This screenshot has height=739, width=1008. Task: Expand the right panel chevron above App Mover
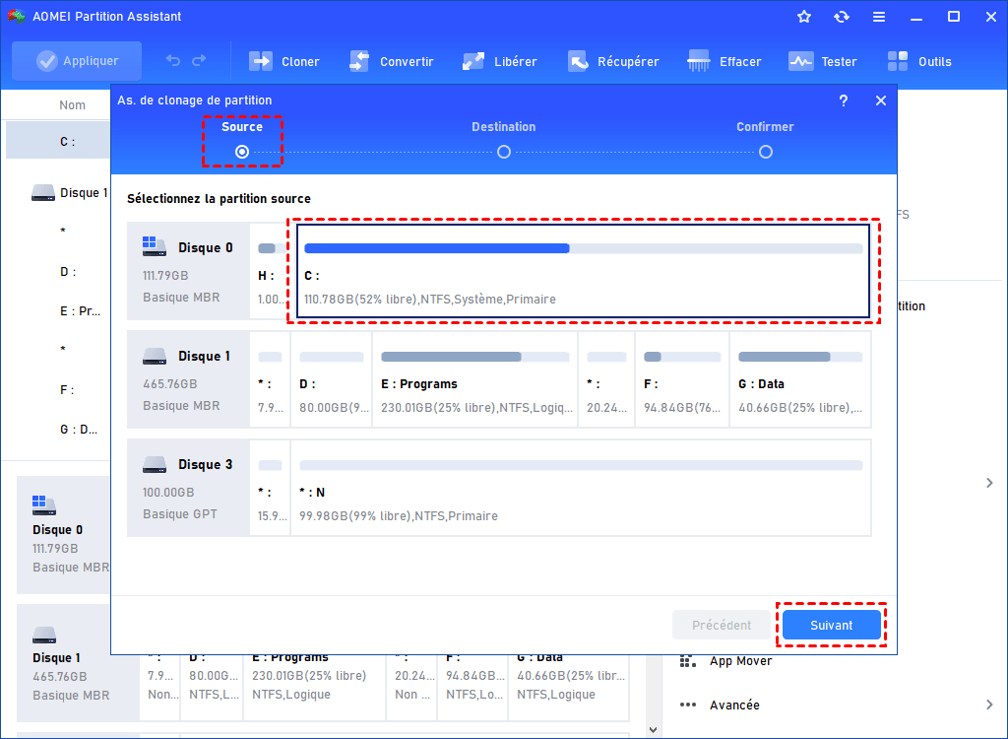[x=990, y=483]
